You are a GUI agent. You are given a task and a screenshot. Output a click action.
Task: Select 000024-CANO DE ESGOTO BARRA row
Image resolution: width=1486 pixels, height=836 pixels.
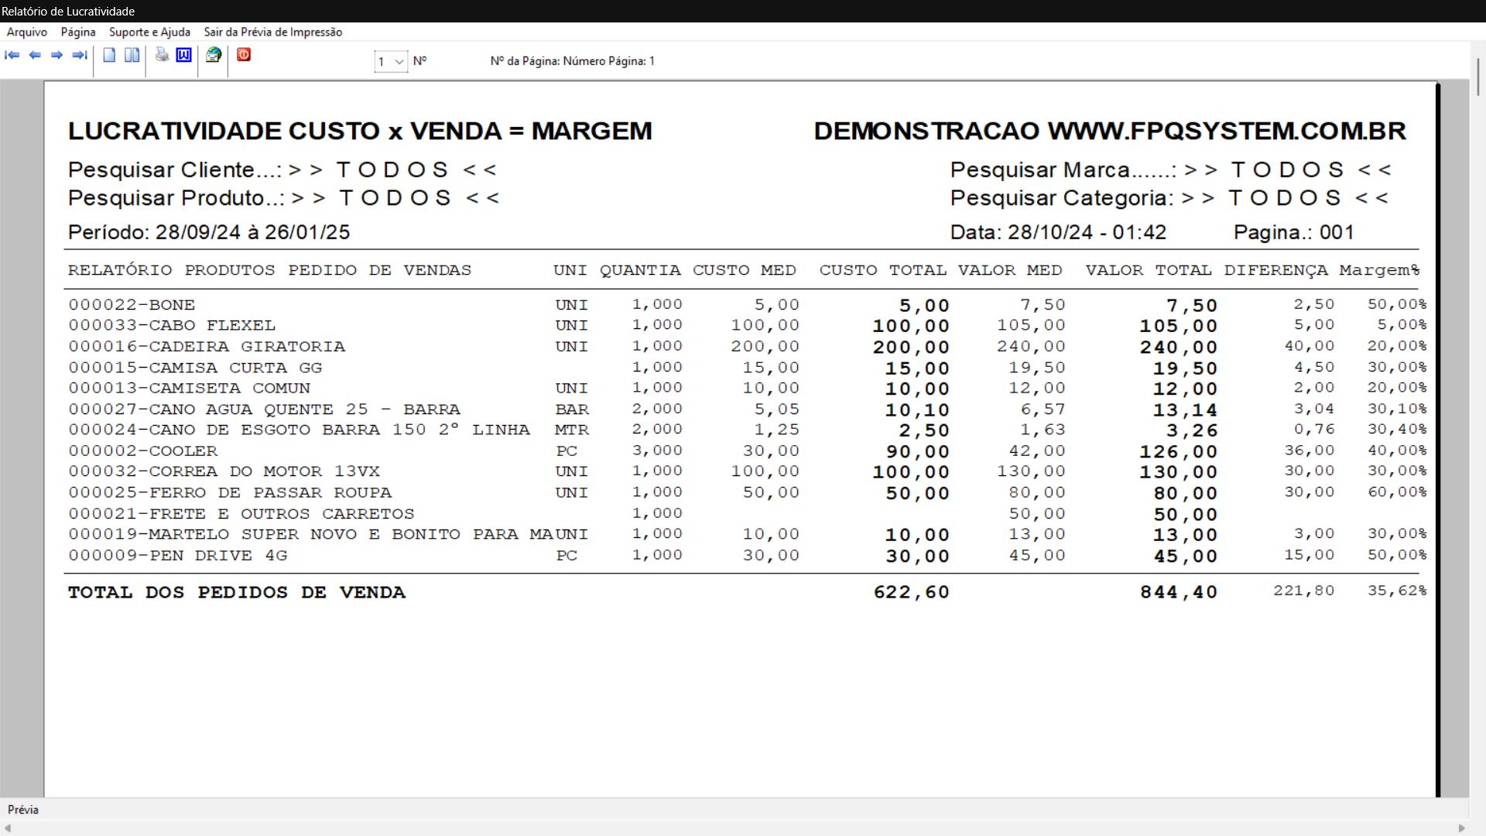[747, 430]
